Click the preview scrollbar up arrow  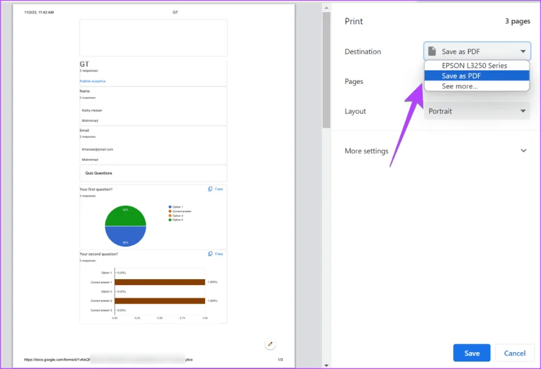tap(327, 7)
